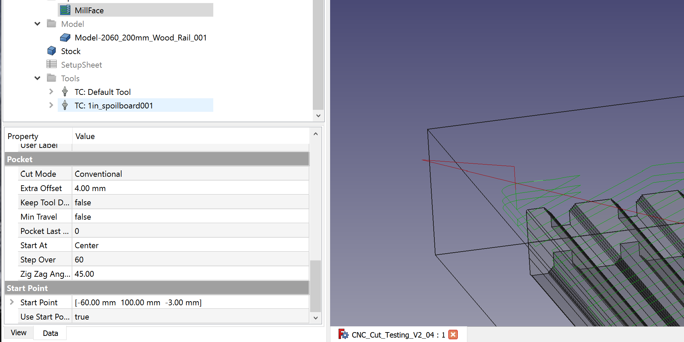Select the Data tab
Viewport: 684px width, 342px height.
pyautogui.click(x=50, y=333)
